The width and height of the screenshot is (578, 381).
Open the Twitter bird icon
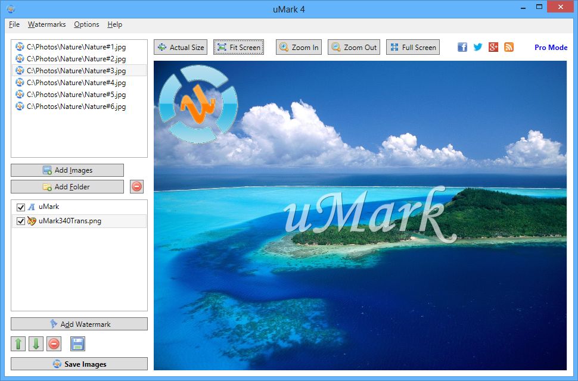click(x=478, y=47)
